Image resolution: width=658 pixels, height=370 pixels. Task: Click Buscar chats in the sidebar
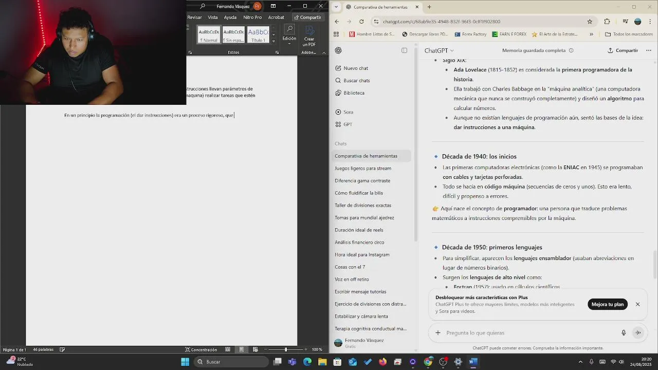[x=353, y=81]
